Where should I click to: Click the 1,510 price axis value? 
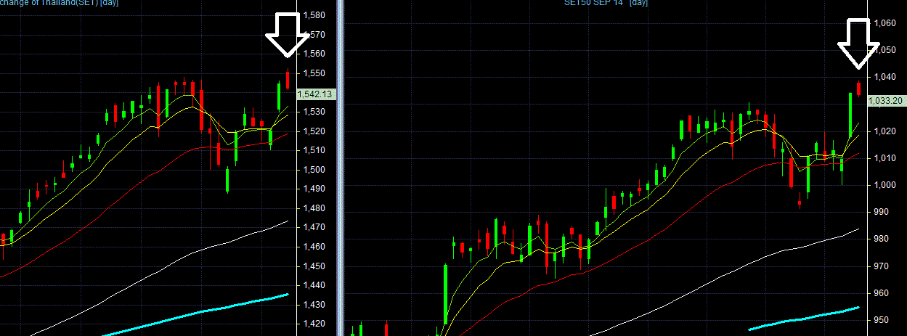coord(314,150)
